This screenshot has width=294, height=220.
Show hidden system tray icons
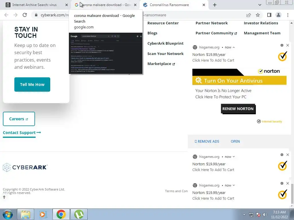pyautogui.click(x=244, y=215)
